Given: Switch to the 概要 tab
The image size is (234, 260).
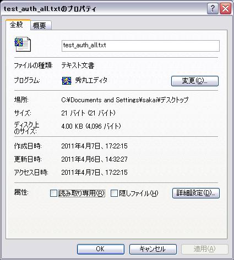Looking at the screenshot, I should point(41,25).
